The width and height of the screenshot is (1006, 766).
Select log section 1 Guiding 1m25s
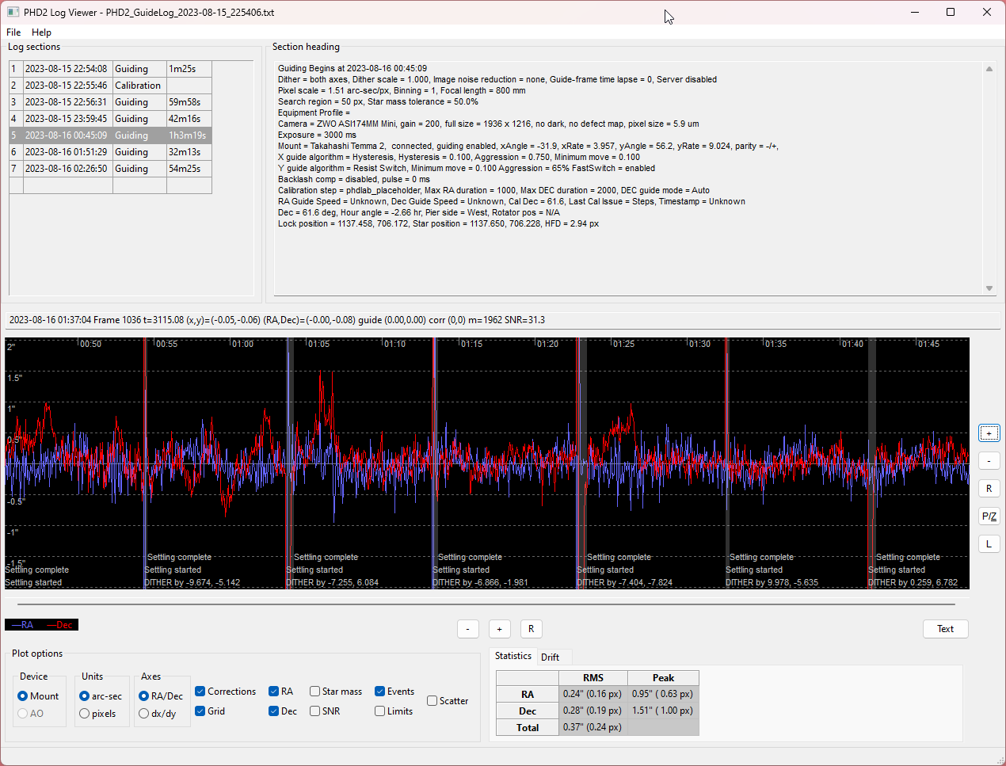[x=110, y=69]
